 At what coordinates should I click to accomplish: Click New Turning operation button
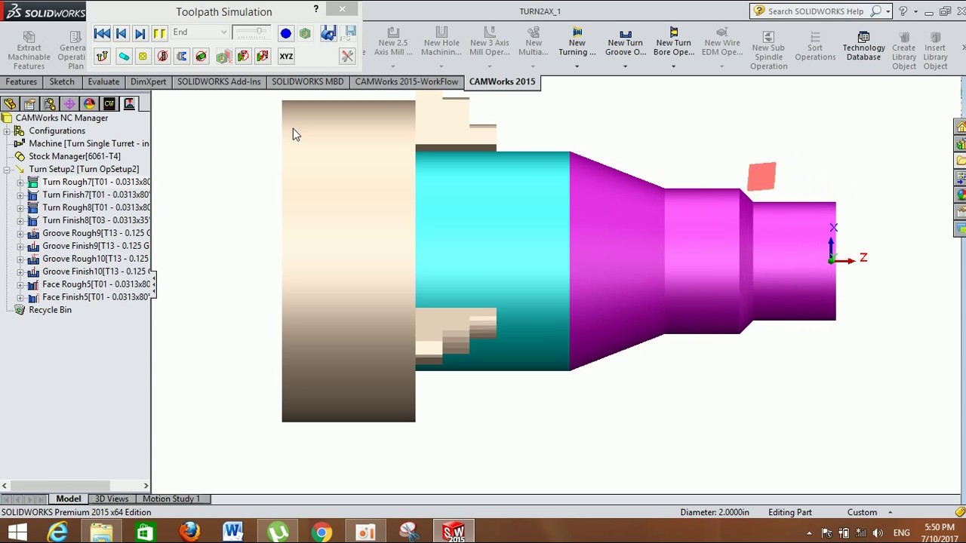click(x=577, y=42)
